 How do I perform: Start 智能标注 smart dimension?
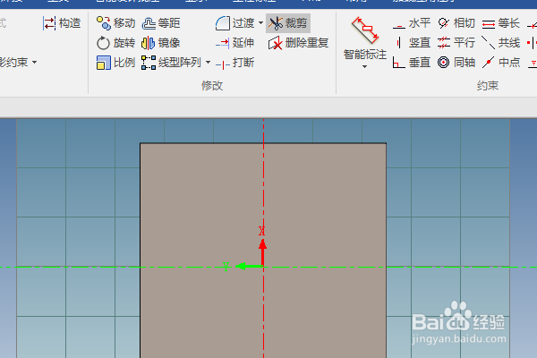point(365,38)
